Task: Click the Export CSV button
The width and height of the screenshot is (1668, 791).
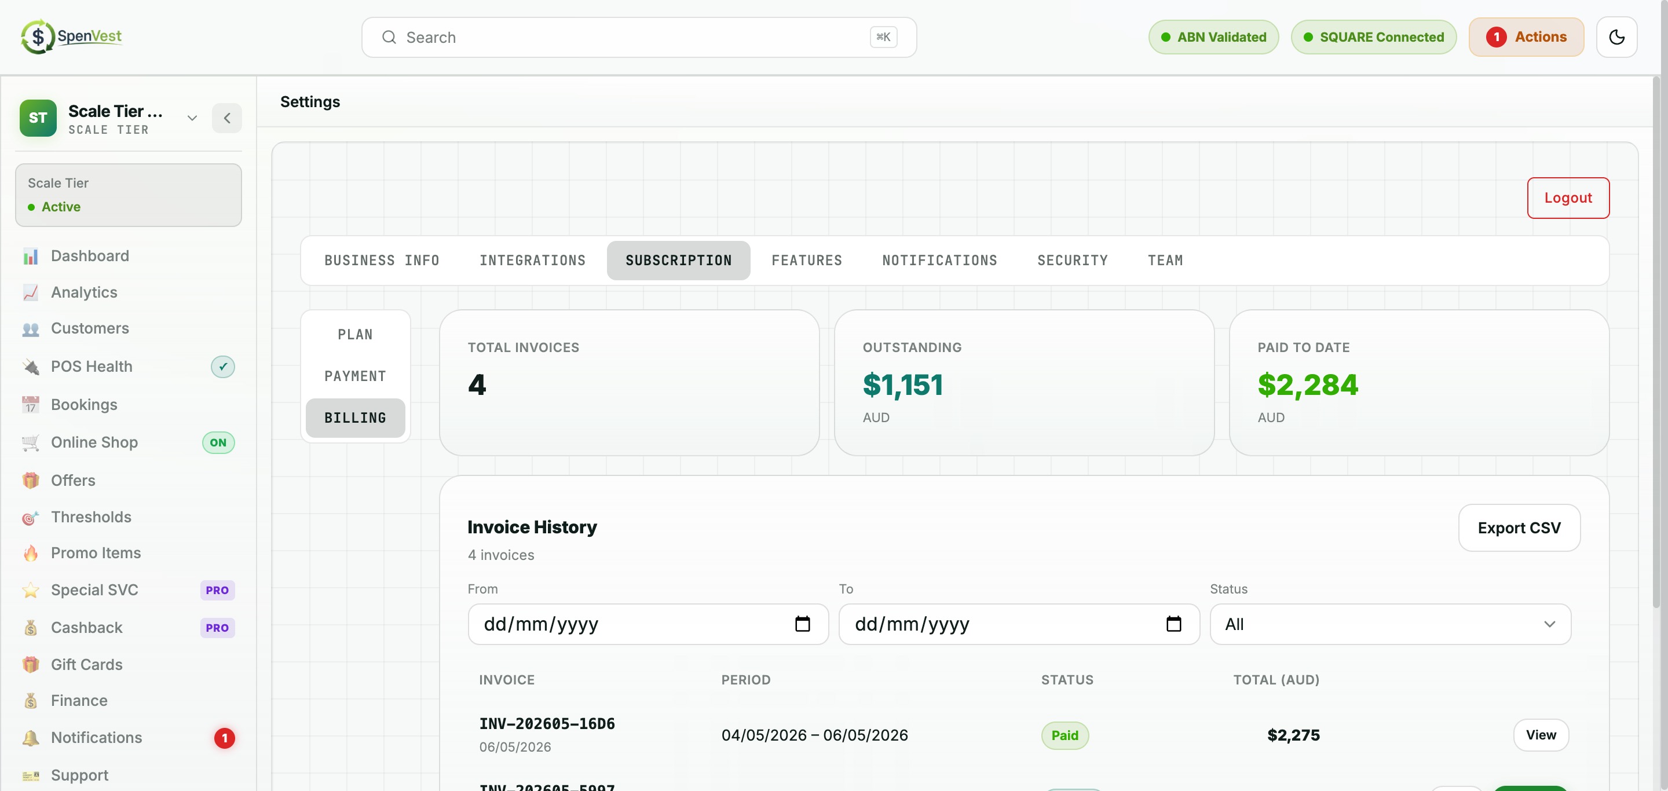Action: pos(1519,528)
